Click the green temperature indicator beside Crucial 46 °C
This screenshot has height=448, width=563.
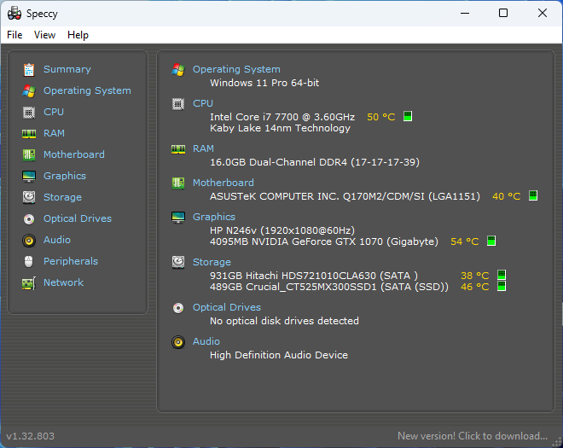(x=502, y=287)
